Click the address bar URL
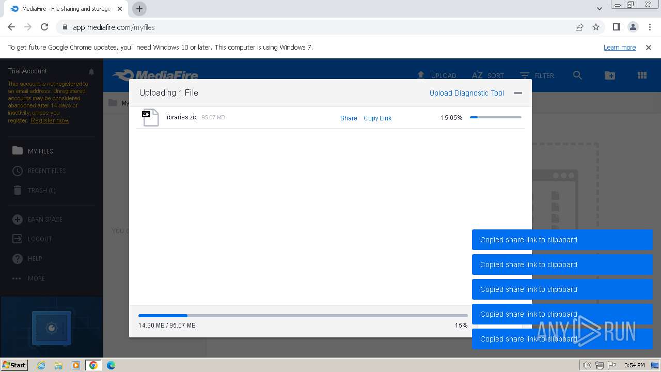The width and height of the screenshot is (661, 372). [x=114, y=27]
